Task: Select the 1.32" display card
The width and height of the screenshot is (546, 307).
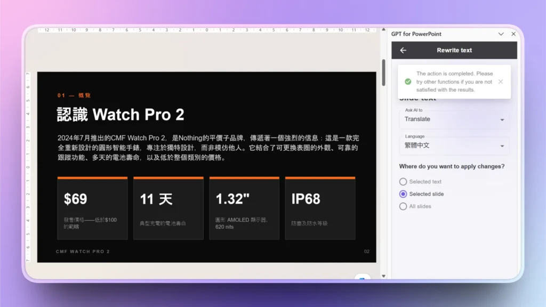Action: click(x=244, y=208)
